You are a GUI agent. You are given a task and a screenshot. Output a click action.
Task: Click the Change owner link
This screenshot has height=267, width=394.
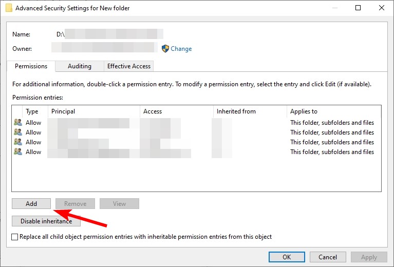181,49
